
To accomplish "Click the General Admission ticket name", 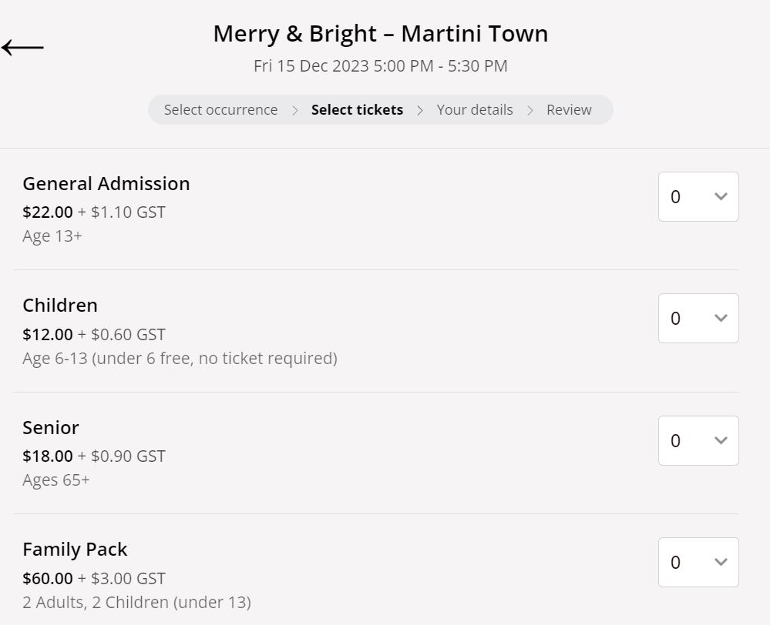I will click(106, 184).
